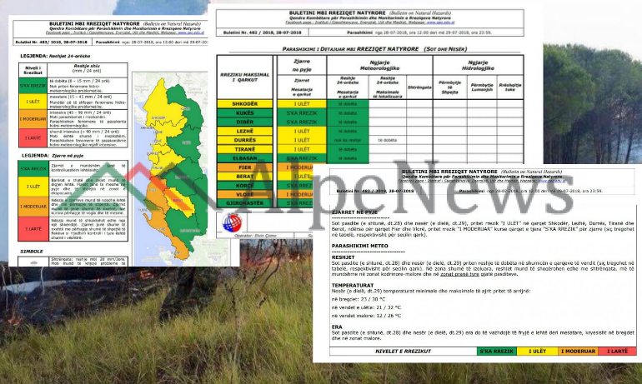Click the 'në vendet e ulëta: 21 / 32 °C' line
The width and height of the screenshot is (642, 384).
click(366, 307)
